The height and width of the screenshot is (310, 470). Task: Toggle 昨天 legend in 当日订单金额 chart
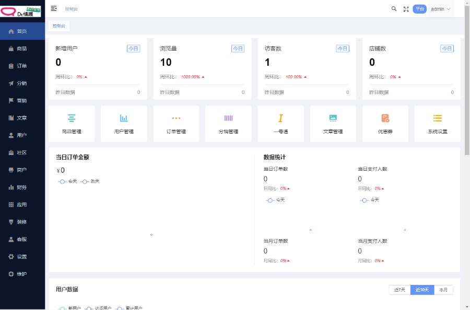click(x=90, y=182)
